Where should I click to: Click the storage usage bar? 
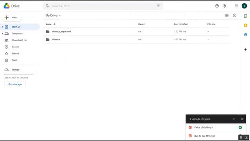point(19,74)
